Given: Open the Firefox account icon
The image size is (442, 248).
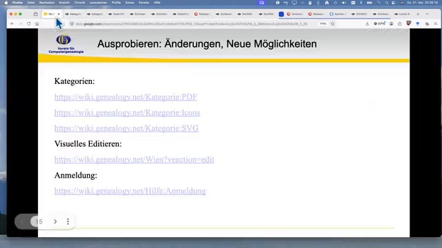Looking at the screenshot, I should (x=392, y=24).
